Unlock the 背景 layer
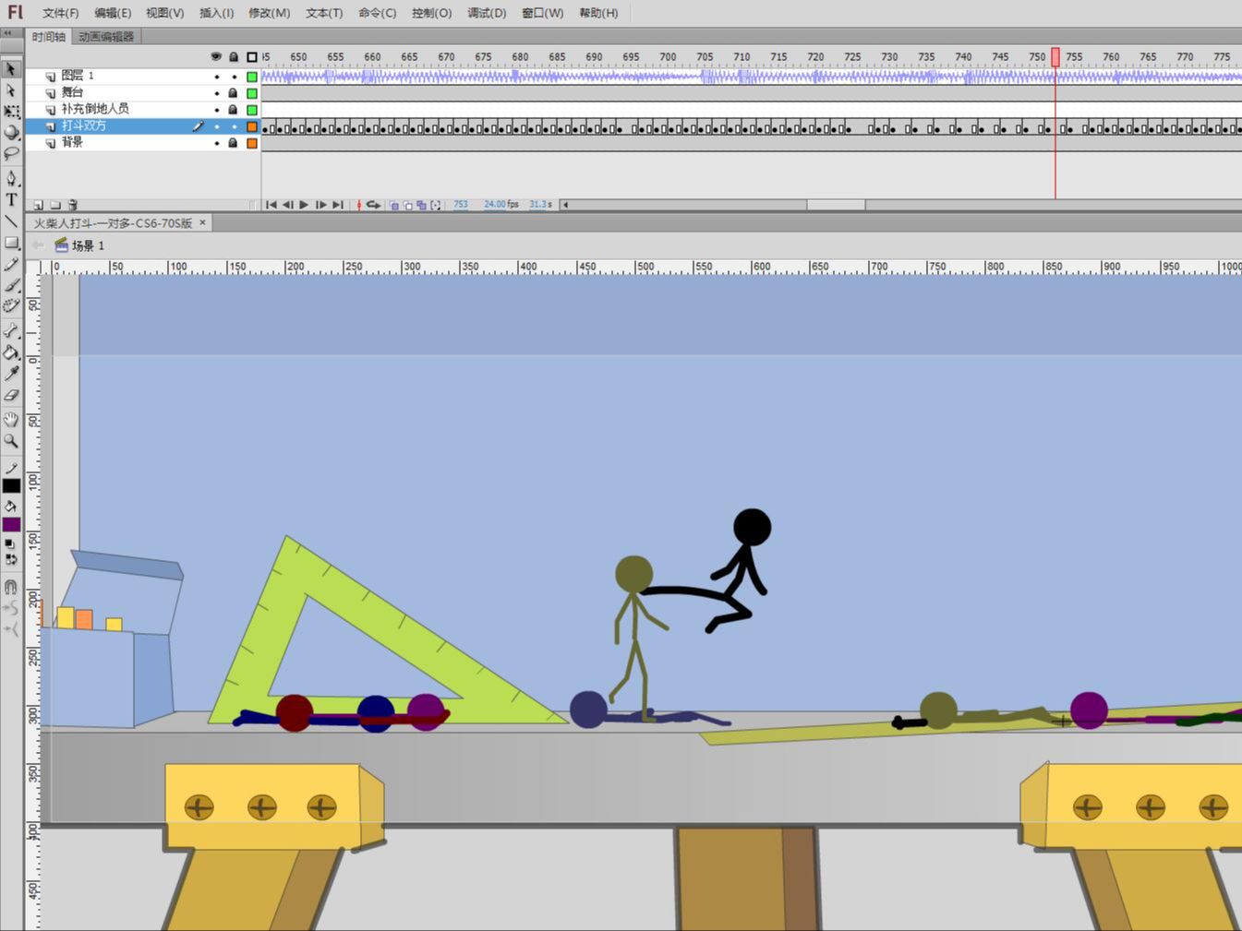This screenshot has width=1242, height=931. (234, 143)
